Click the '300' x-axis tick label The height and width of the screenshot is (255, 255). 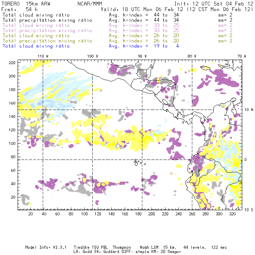tap(219, 214)
